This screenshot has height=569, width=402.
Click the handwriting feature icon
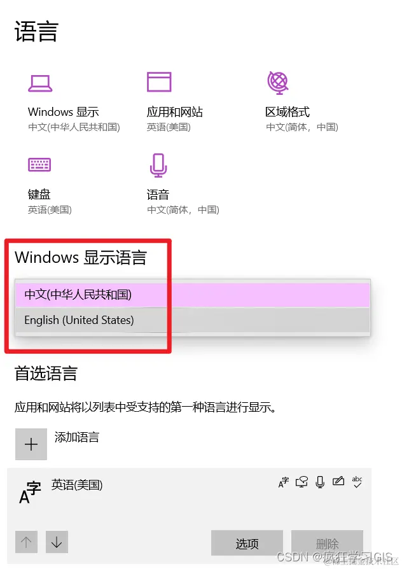pos(338,482)
